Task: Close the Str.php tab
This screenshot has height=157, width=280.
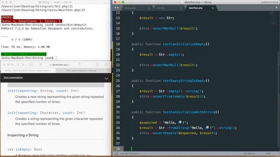Action: tap(181, 8)
